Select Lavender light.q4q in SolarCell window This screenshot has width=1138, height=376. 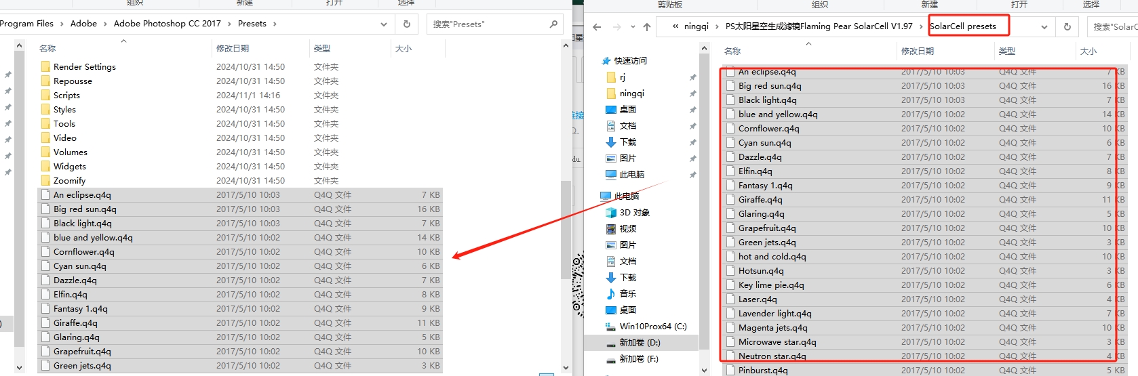925,313
